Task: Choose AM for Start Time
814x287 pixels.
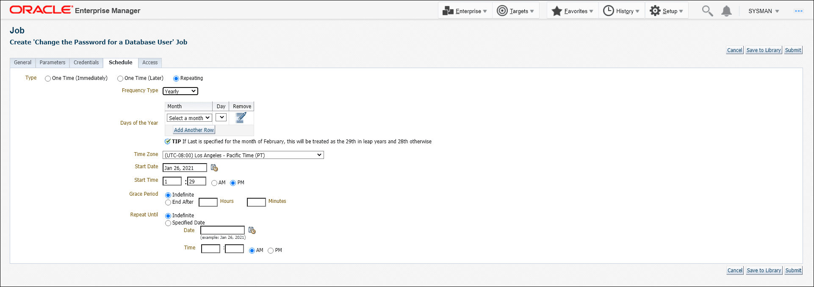Action: click(214, 183)
